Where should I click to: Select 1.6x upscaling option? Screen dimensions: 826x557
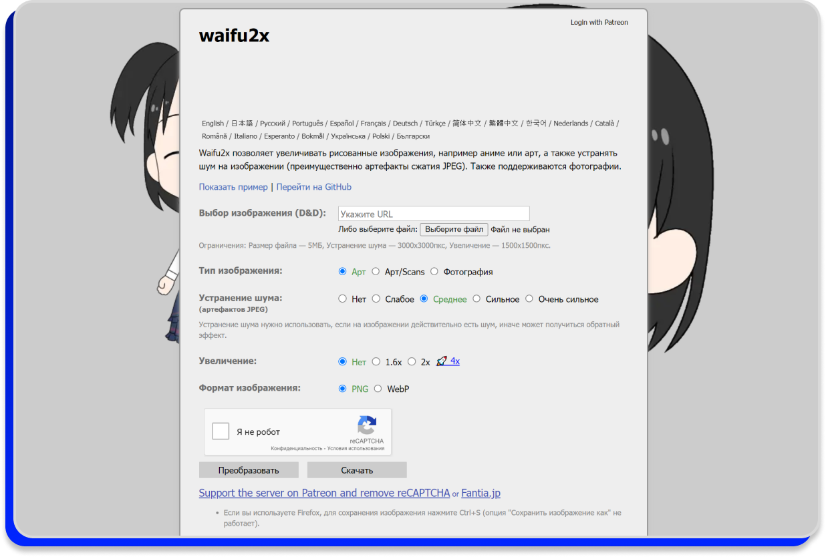click(376, 361)
